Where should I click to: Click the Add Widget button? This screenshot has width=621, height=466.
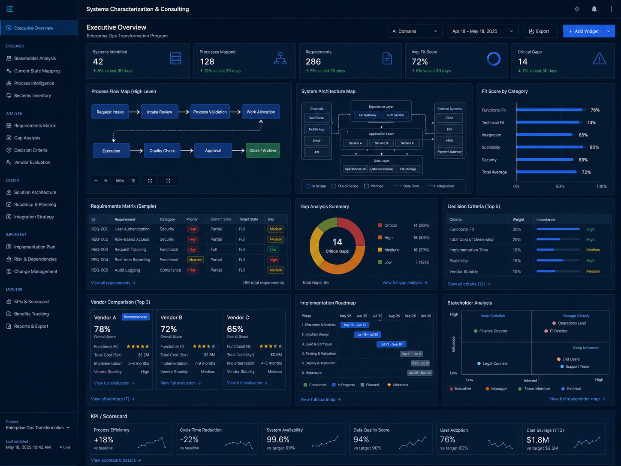click(x=583, y=31)
